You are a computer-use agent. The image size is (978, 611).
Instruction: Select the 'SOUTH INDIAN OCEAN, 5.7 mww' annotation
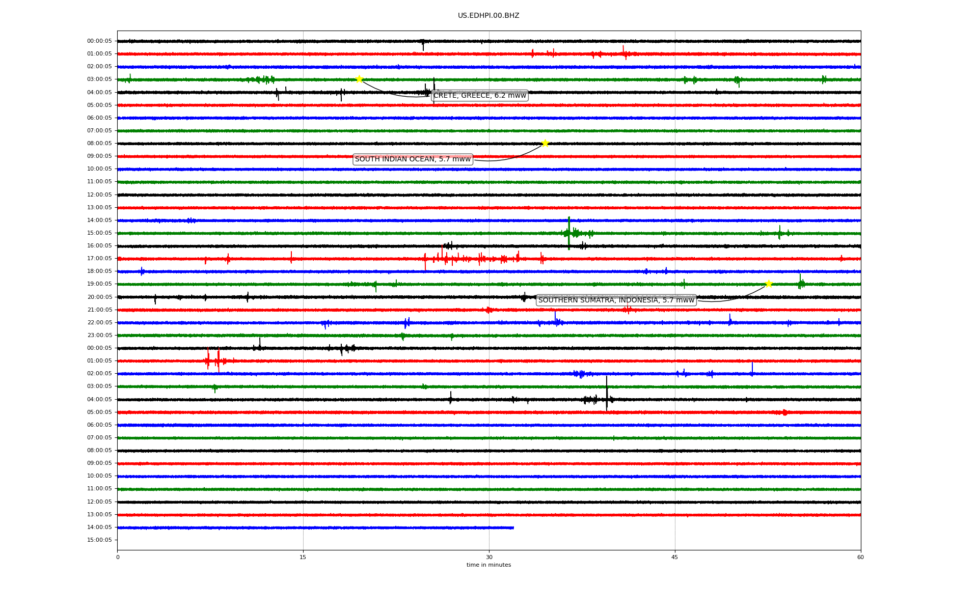click(413, 159)
